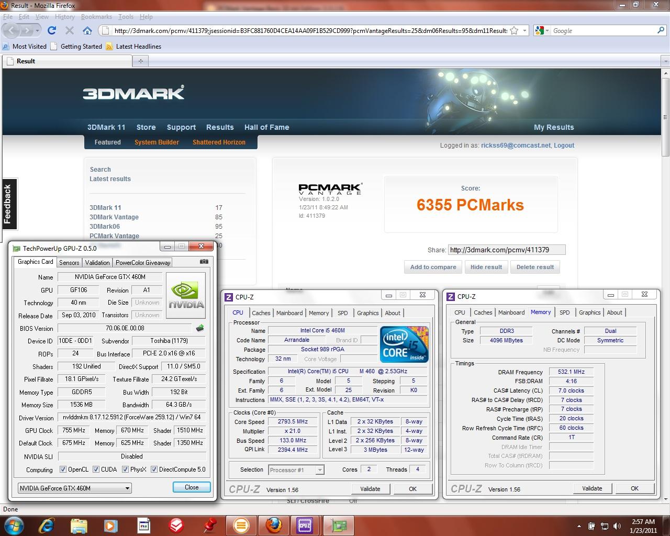Reload the page with the refresh icon
Image resolution: width=670 pixels, height=536 pixels.
click(51, 30)
